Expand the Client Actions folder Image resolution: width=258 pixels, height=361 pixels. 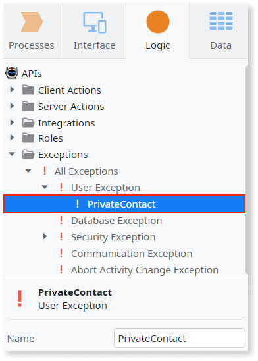tap(13, 90)
